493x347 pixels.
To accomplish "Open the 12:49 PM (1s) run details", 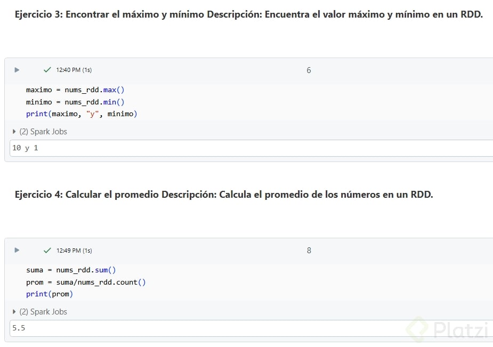I will tap(74, 251).
